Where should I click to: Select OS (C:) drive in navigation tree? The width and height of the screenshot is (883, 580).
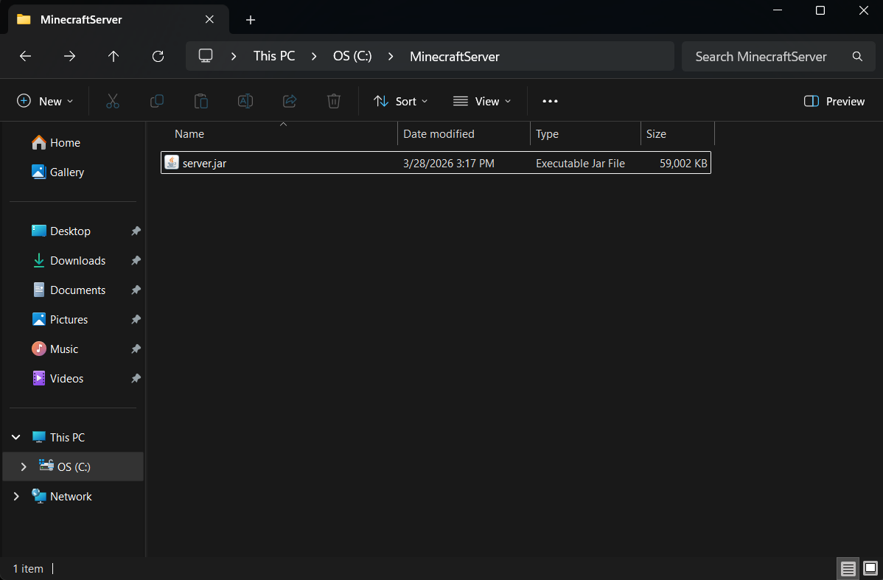[x=73, y=467]
